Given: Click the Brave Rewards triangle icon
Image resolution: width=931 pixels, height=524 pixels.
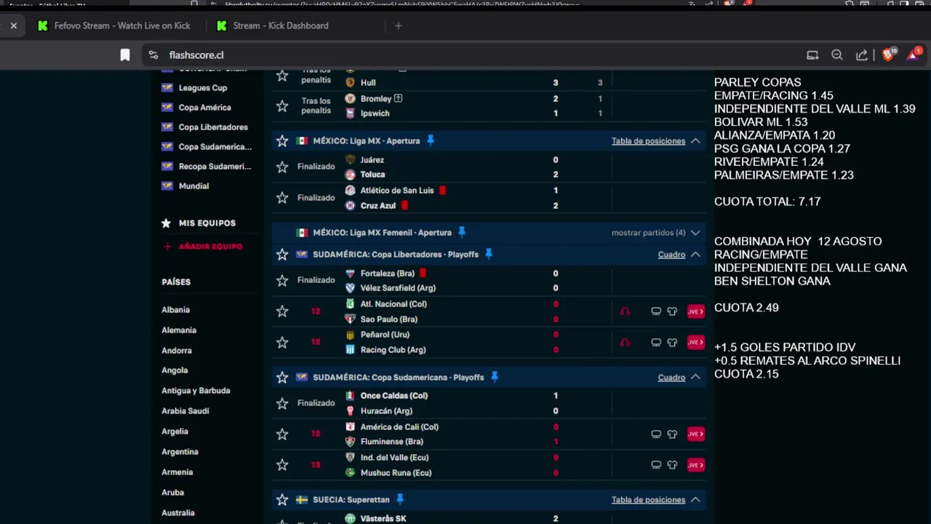Looking at the screenshot, I should tap(914, 55).
